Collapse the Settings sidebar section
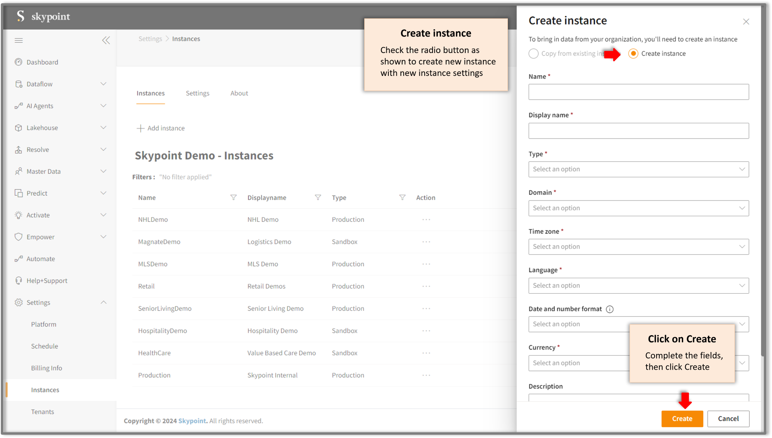The height and width of the screenshot is (438, 772). (103, 303)
